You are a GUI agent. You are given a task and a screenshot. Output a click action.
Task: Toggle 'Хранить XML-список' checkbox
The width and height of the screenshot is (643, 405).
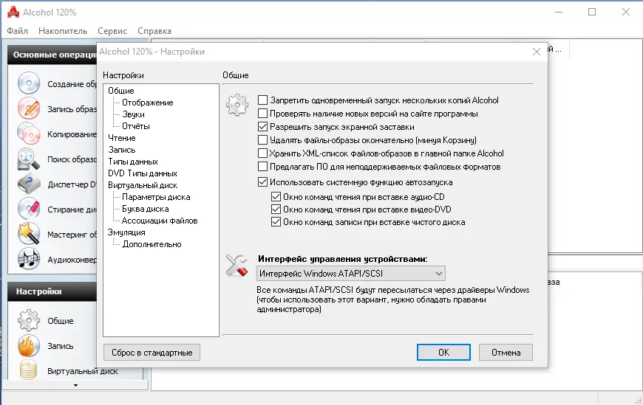[x=262, y=153]
